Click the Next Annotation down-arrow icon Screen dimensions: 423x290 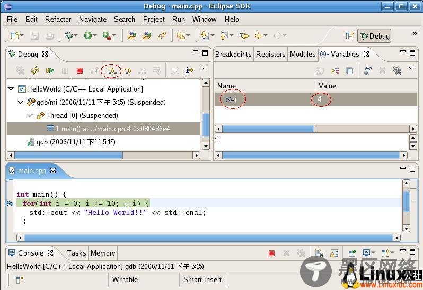(204, 35)
